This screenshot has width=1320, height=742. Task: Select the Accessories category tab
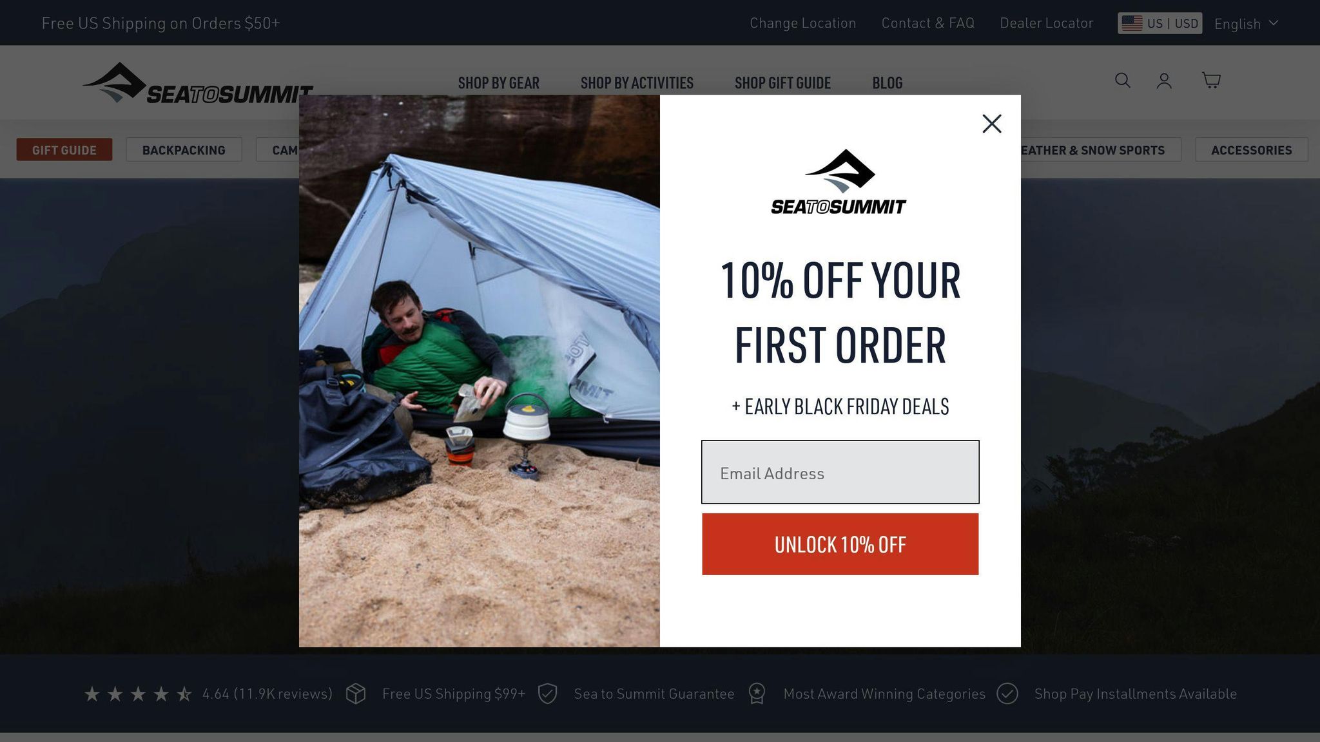click(1251, 150)
